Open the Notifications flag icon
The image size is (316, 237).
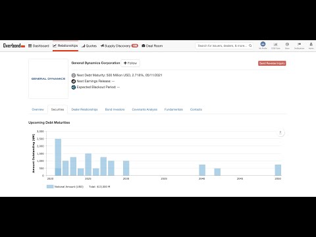tap(299, 44)
